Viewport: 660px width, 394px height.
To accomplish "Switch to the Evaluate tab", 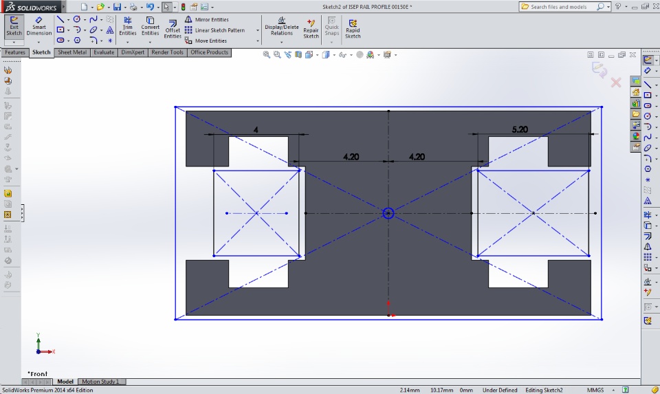I will (x=104, y=52).
